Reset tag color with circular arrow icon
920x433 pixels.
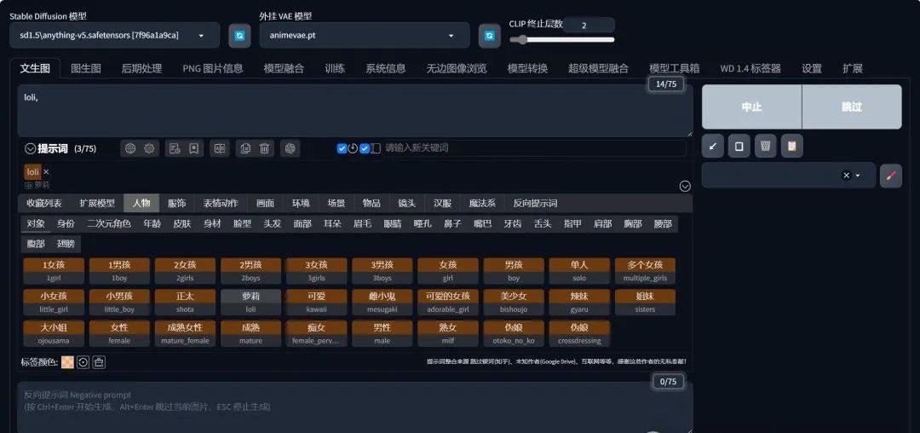click(x=83, y=362)
